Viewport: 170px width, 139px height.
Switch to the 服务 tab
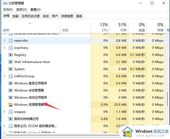pyautogui.click(x=79, y=16)
